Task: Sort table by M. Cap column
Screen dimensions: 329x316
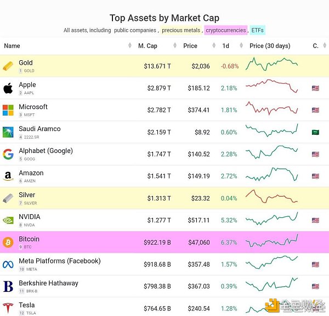Action: 148,46
